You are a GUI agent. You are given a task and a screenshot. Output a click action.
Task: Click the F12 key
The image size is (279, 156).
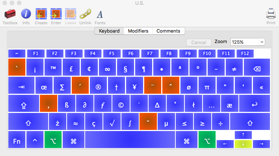point(245,54)
